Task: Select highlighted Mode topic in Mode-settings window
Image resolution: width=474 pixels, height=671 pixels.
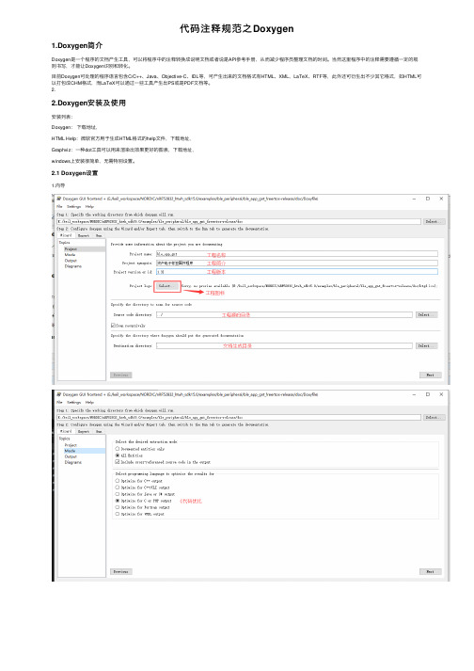Action: click(71, 451)
